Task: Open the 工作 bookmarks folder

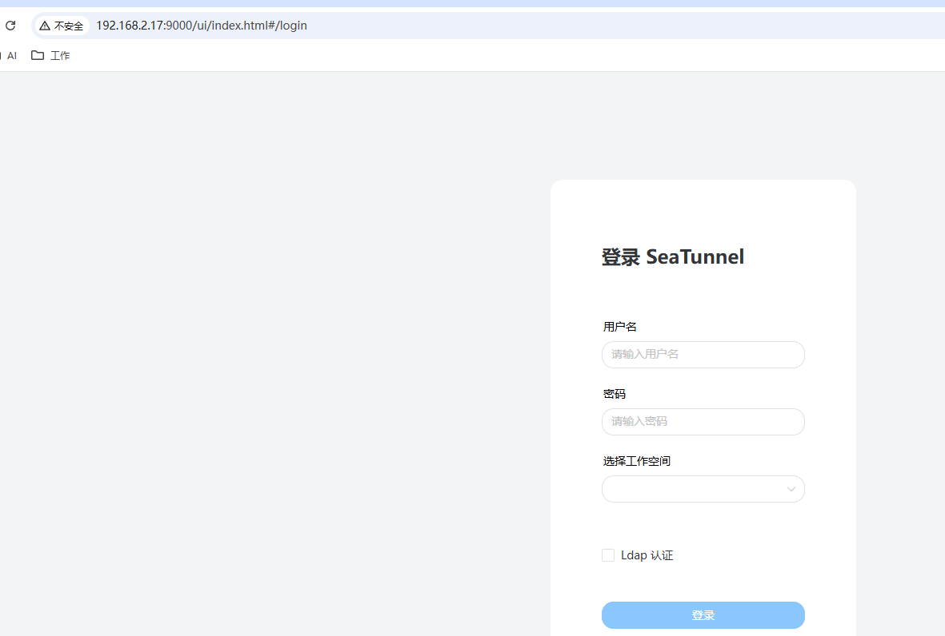Action: point(50,55)
